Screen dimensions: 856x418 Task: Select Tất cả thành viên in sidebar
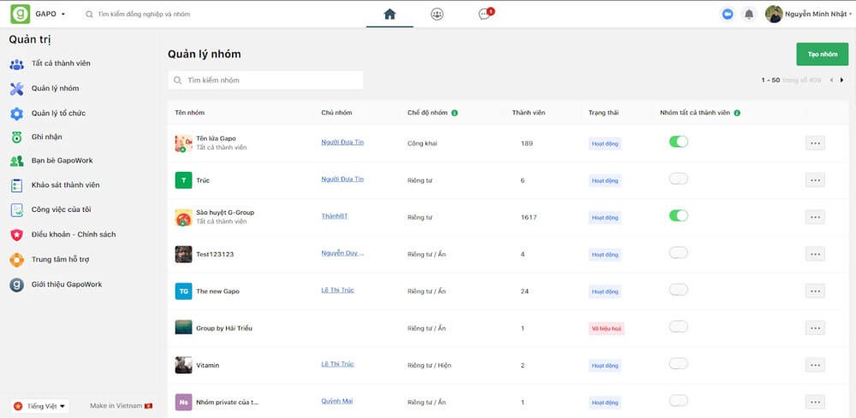(x=60, y=64)
